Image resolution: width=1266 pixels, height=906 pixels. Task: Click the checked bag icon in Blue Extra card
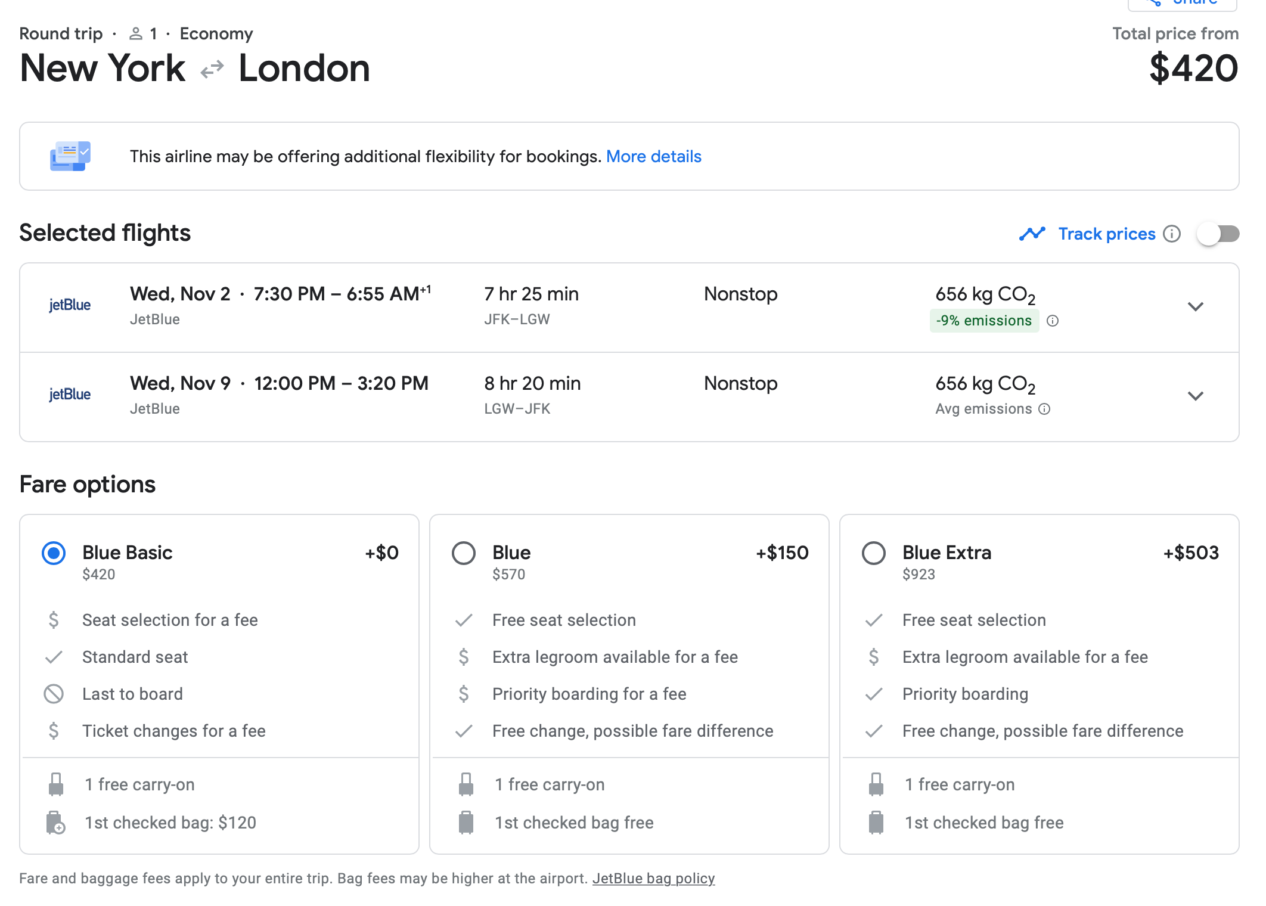(876, 823)
